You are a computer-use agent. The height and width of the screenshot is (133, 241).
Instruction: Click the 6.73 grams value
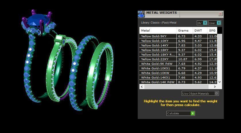[182, 36]
